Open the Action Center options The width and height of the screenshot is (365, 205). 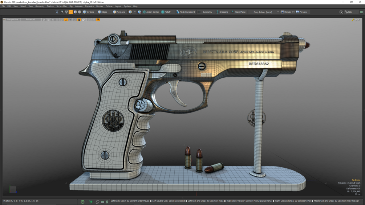[x=151, y=12]
